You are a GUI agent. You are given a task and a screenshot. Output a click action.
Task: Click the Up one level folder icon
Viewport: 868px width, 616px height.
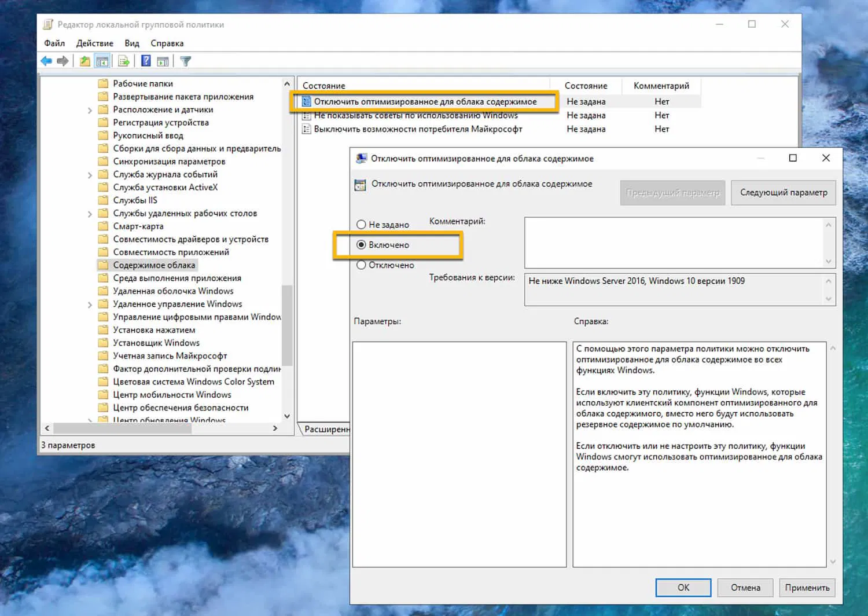tap(85, 61)
